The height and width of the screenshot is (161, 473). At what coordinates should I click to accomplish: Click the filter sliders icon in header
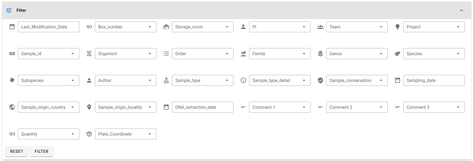click(9, 10)
